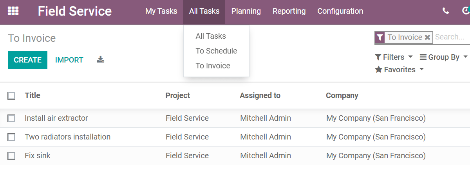Open the apps grid menu icon
470x177 pixels.
pos(13,11)
